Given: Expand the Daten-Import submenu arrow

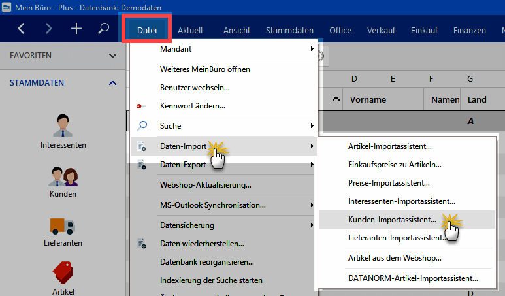Looking at the screenshot, I should click(x=312, y=146).
